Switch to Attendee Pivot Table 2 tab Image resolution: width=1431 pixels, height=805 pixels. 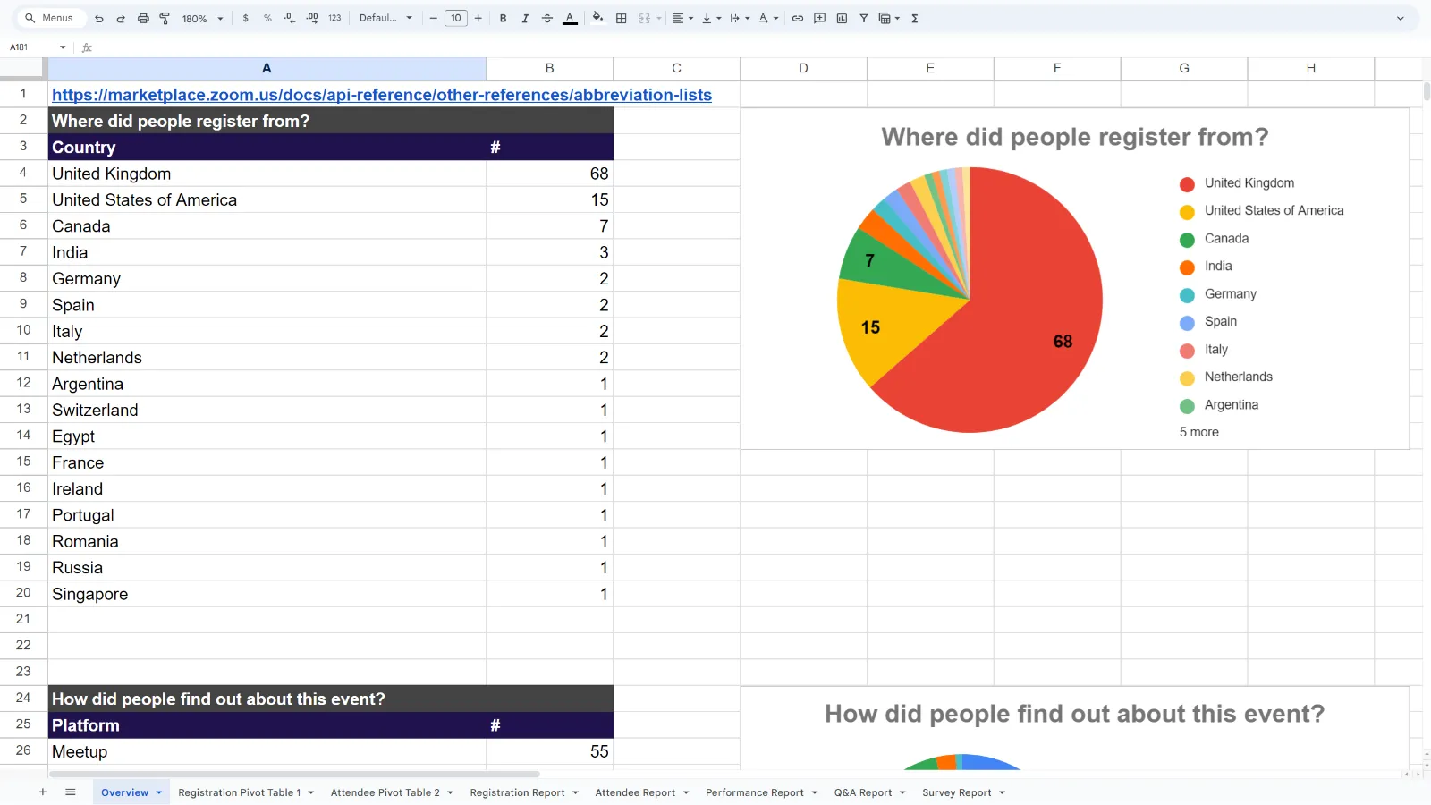pyautogui.click(x=385, y=792)
